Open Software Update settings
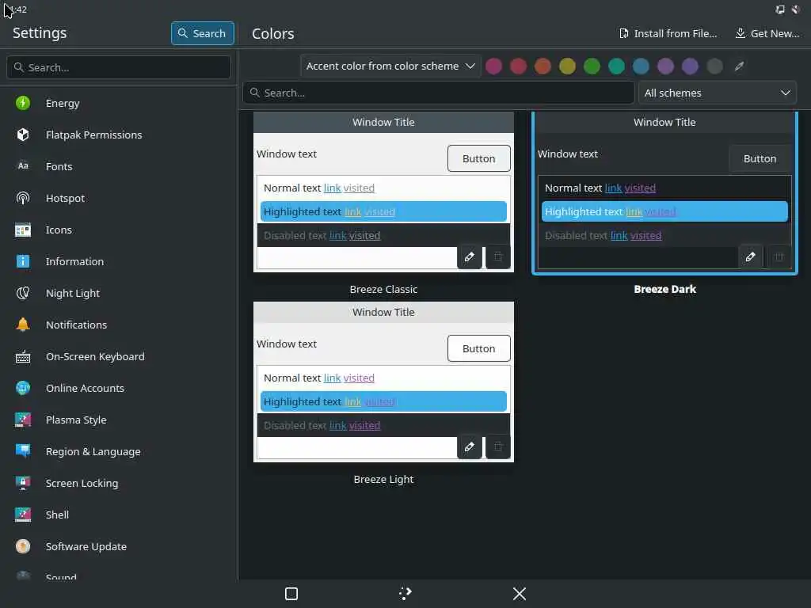 119,546
